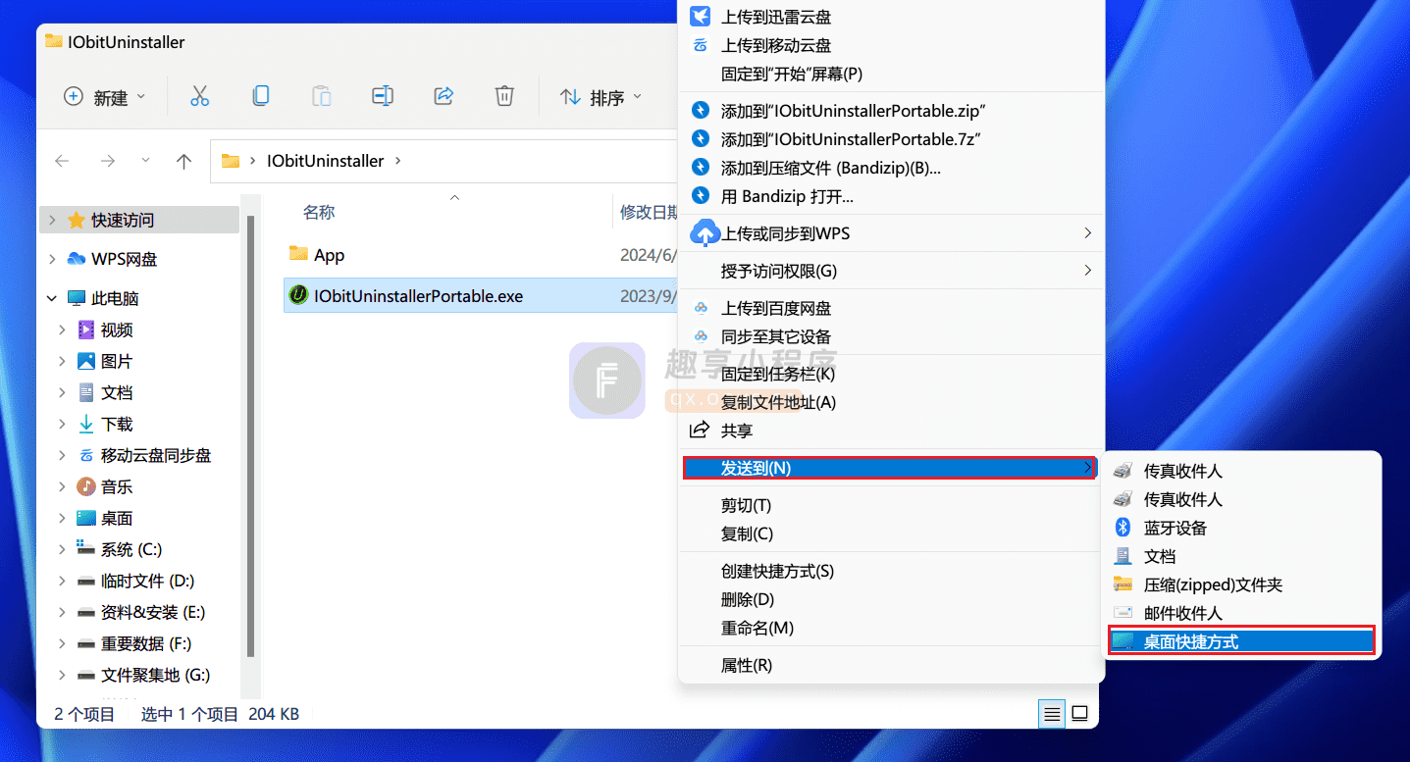
Task: Switch to details view icon in status bar
Action: pos(1052,714)
